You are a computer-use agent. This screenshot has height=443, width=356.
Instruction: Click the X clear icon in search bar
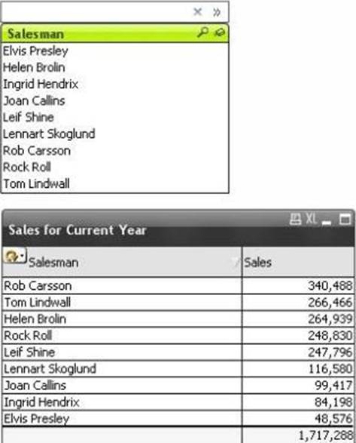pyautogui.click(x=198, y=12)
